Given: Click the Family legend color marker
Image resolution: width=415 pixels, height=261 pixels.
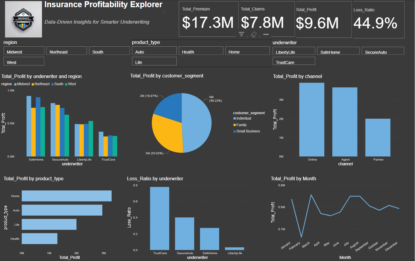Looking at the screenshot, I should 234,125.
